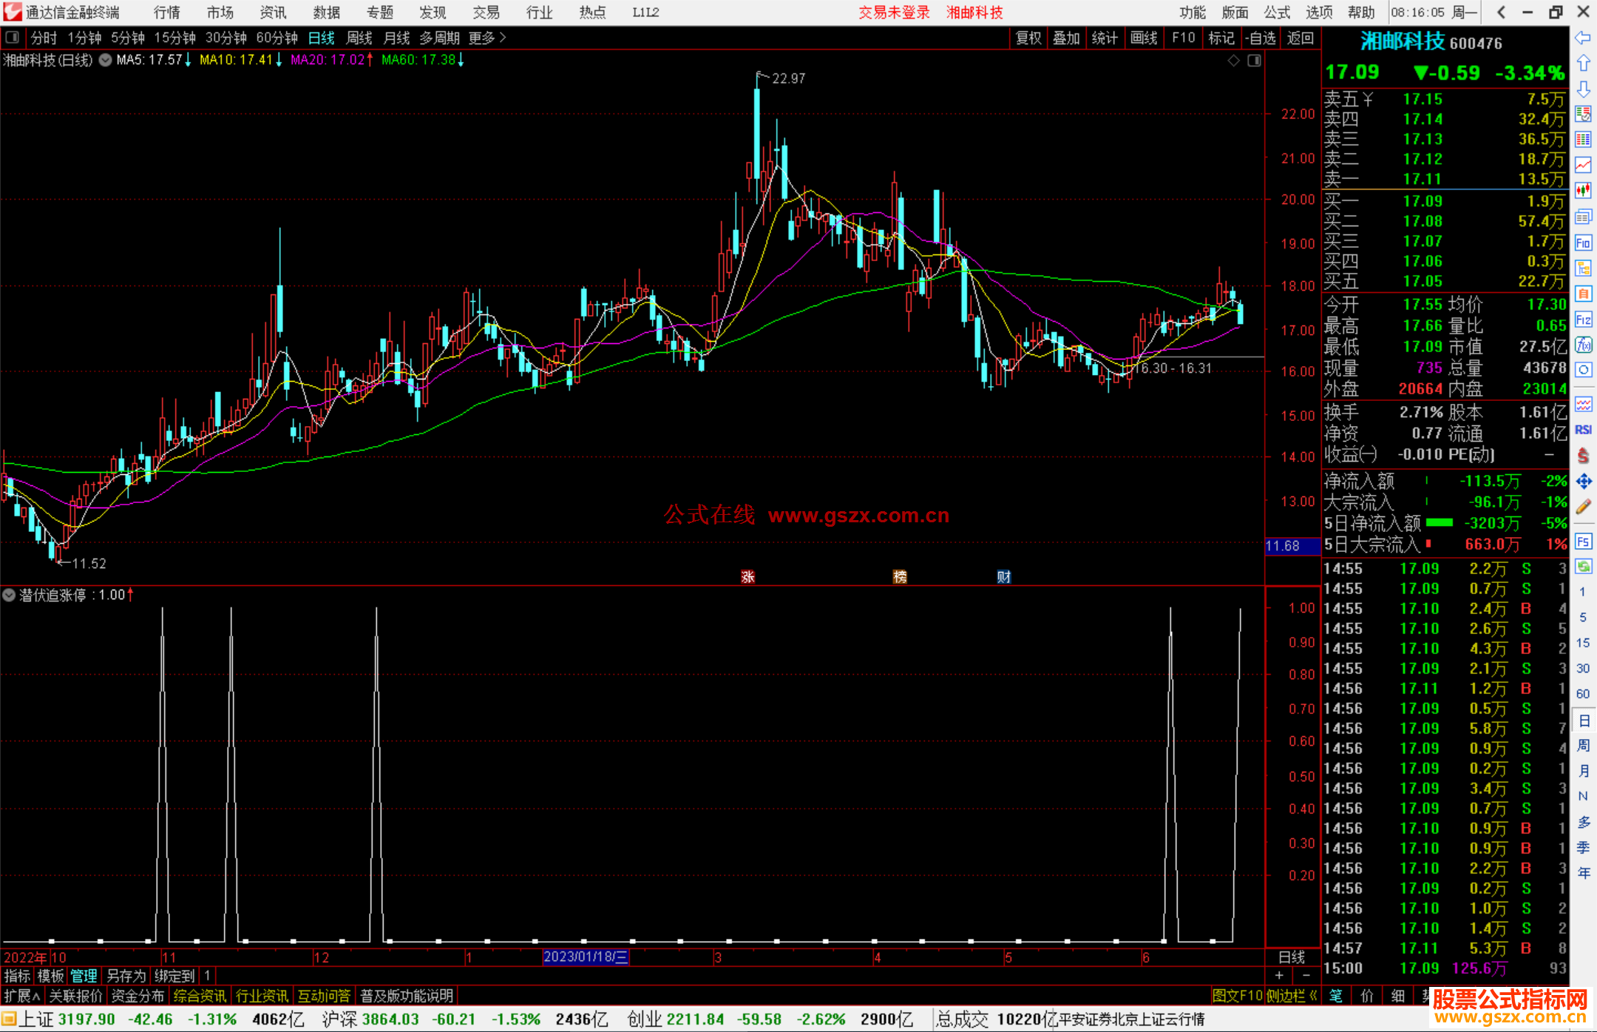1597x1032 pixels.
Task: Click the 另存为 save-as button
Action: (x=126, y=977)
